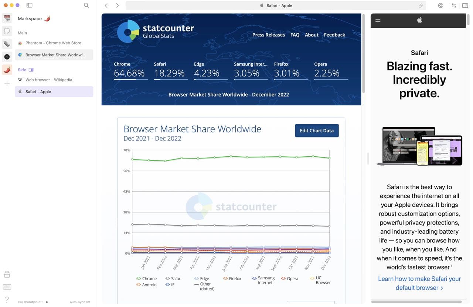This screenshot has height=307, width=473.
Task: Toggle the left sidebar panel
Action: [x=30, y=6]
